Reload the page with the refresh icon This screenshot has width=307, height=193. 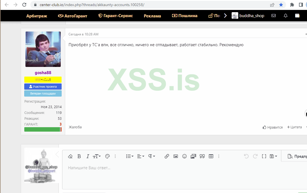point(24,5)
